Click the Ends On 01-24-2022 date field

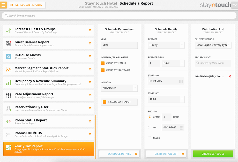173,128
